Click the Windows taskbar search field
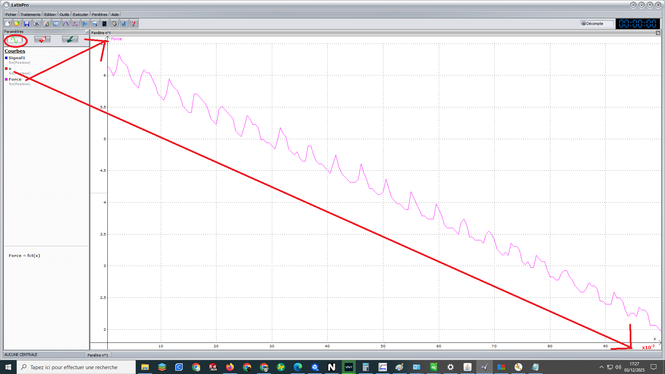 (76, 367)
